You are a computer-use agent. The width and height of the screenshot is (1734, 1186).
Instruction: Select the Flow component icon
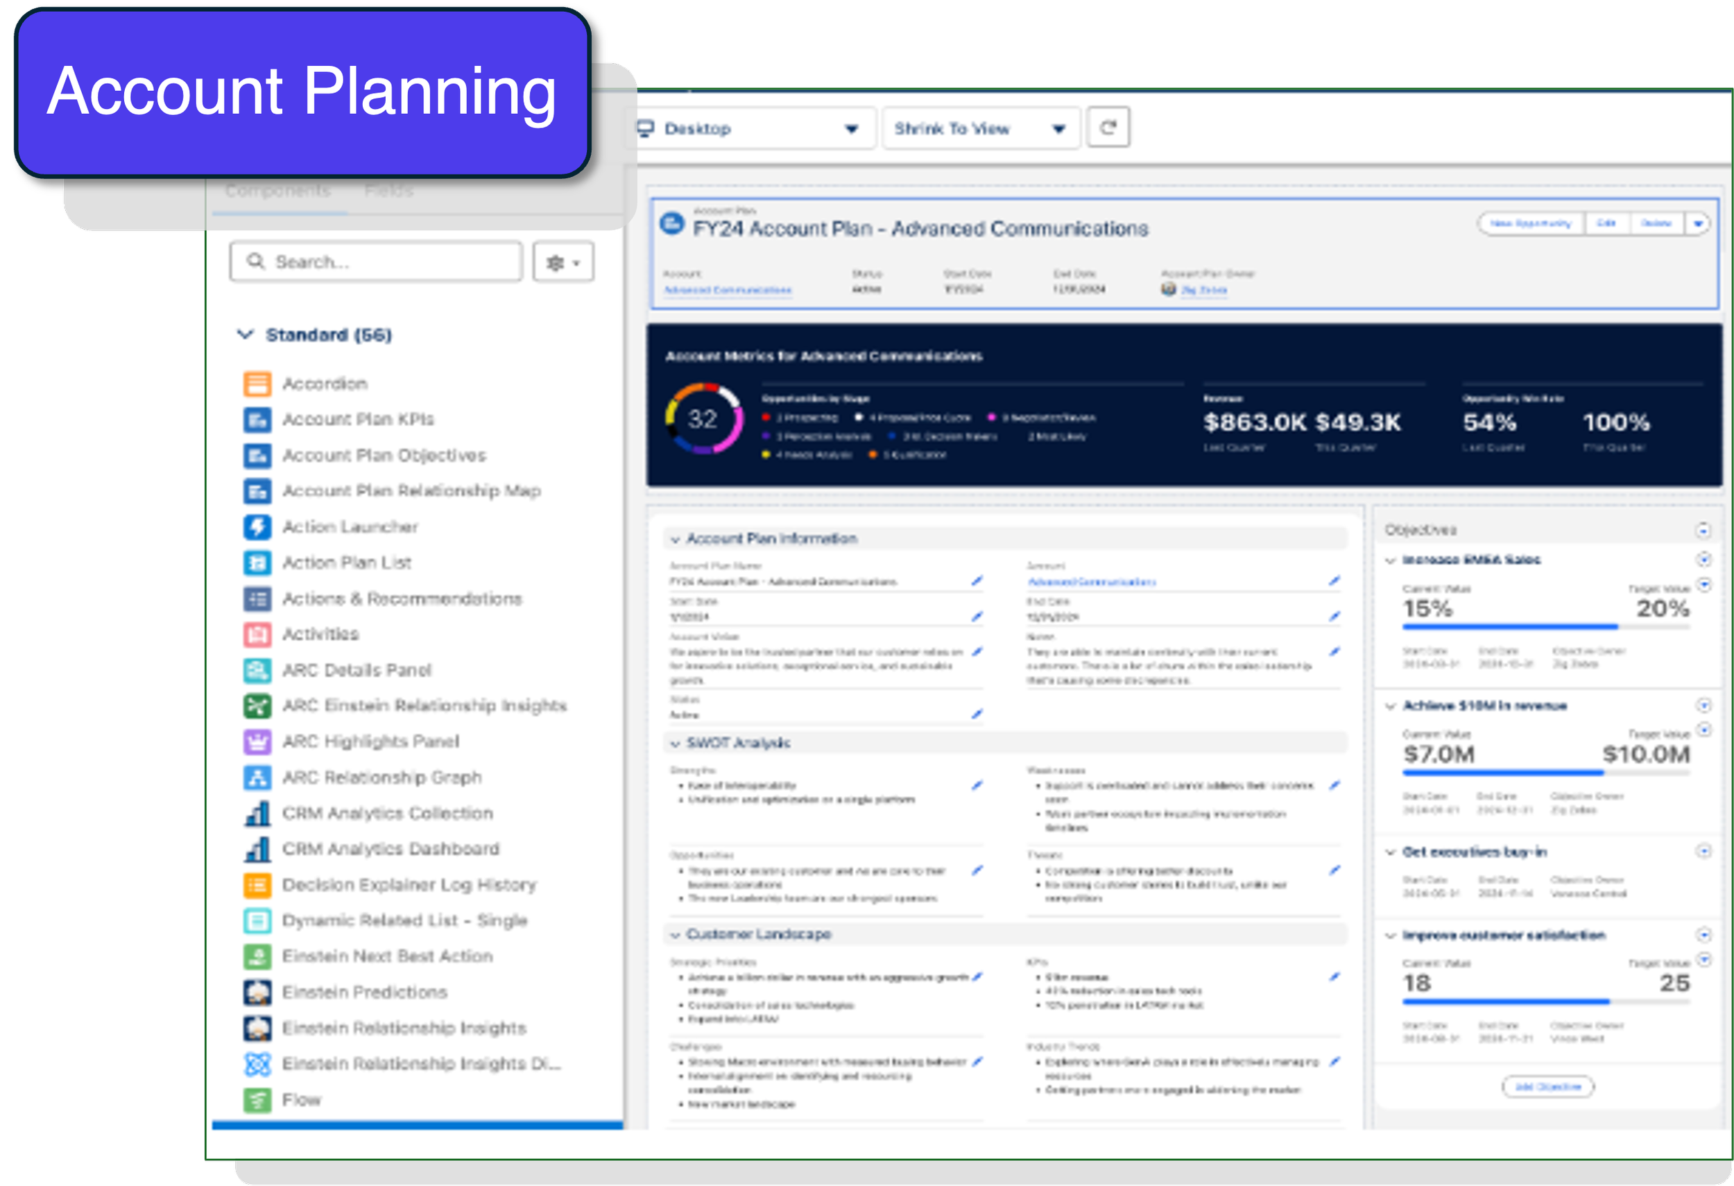point(257,1100)
